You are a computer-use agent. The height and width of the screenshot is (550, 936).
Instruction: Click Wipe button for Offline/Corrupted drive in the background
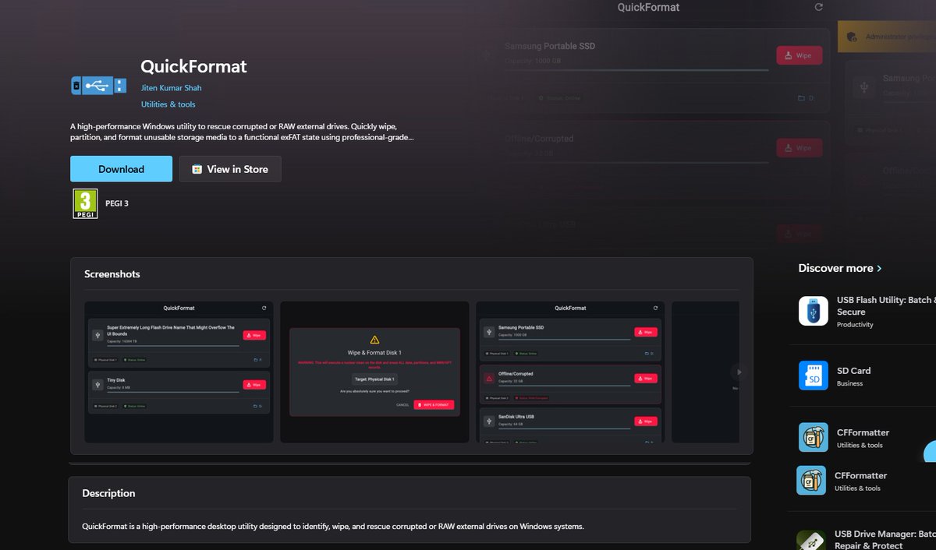coord(799,148)
